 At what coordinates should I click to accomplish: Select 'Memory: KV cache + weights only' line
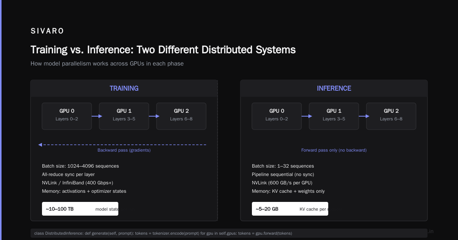(288, 191)
